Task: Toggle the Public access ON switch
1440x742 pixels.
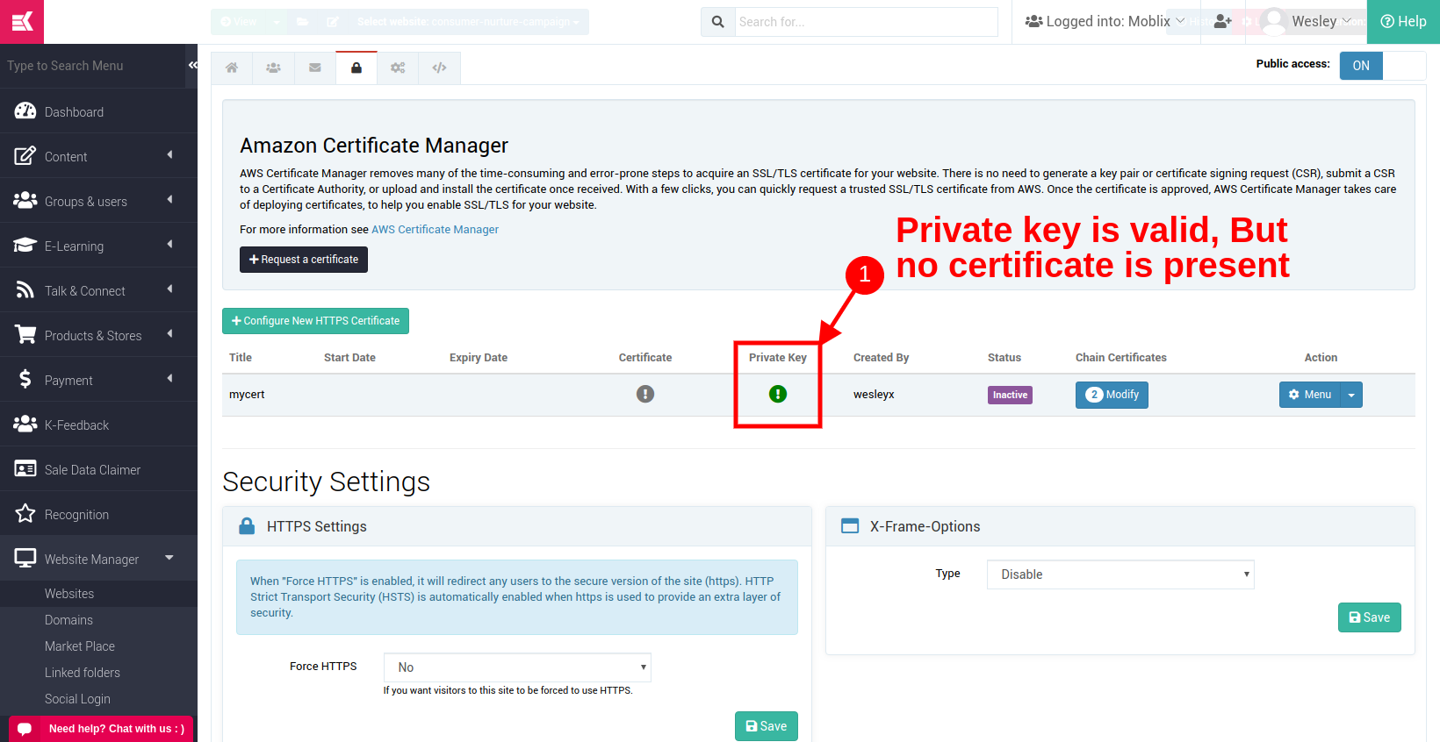Action: click(1382, 66)
